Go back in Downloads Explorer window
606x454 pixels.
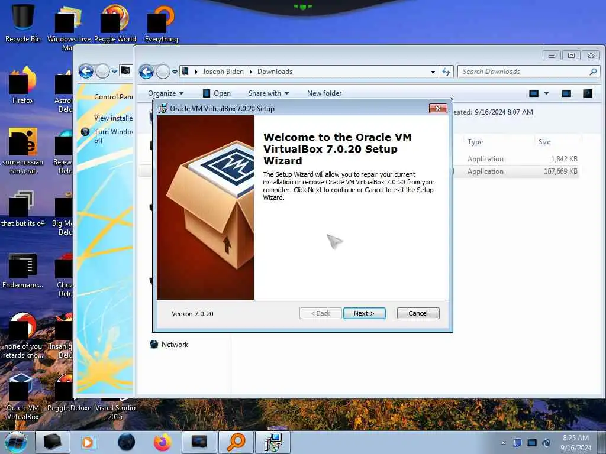point(147,72)
